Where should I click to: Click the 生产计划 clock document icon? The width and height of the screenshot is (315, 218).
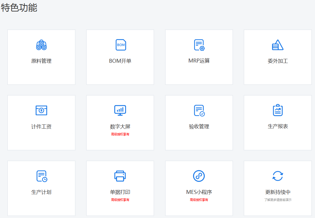click(42, 176)
